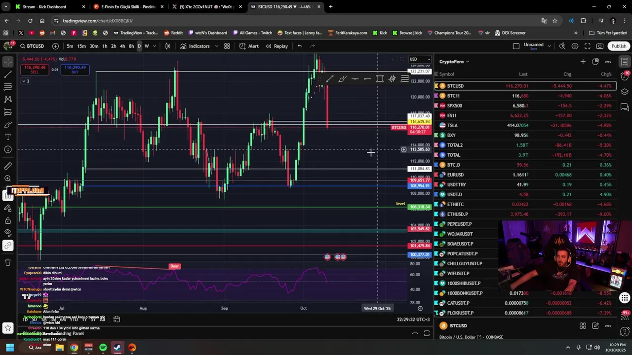Take a chart snapshot with camera
The image size is (632, 355).
coord(600,46)
